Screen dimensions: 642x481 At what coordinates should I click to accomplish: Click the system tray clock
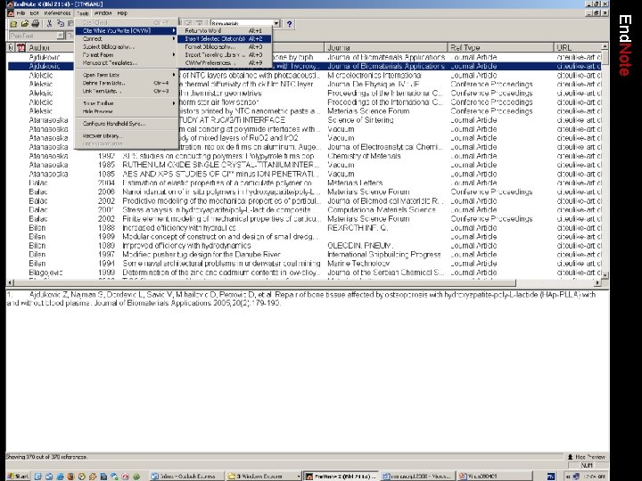click(x=596, y=477)
